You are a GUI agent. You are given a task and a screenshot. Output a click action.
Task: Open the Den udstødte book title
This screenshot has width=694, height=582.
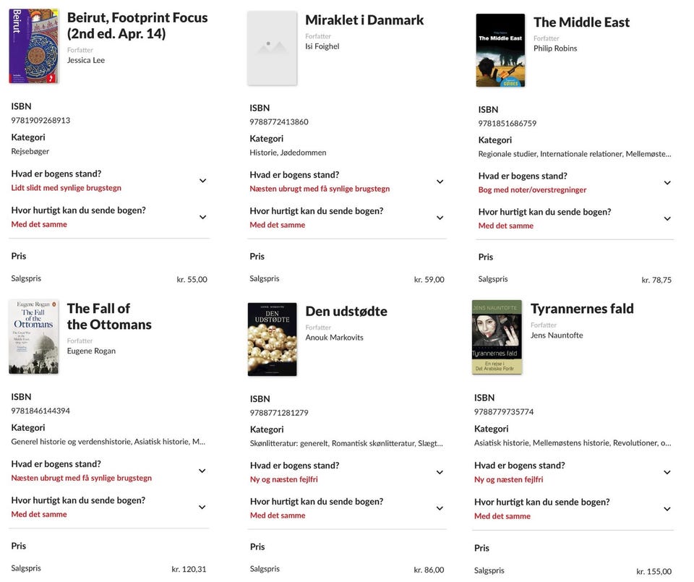(x=346, y=312)
